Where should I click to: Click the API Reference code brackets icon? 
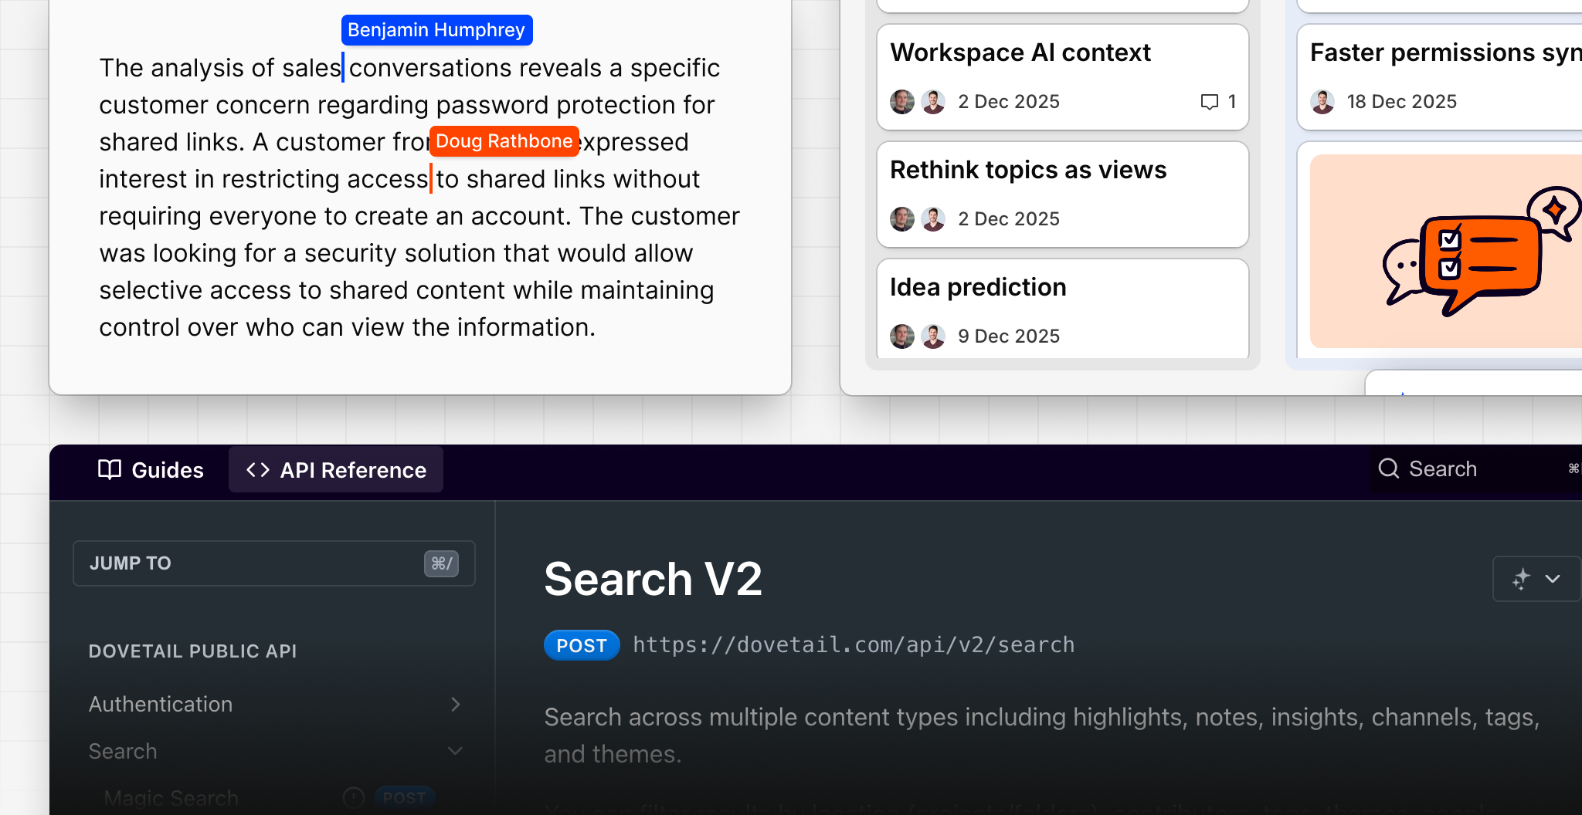point(257,469)
